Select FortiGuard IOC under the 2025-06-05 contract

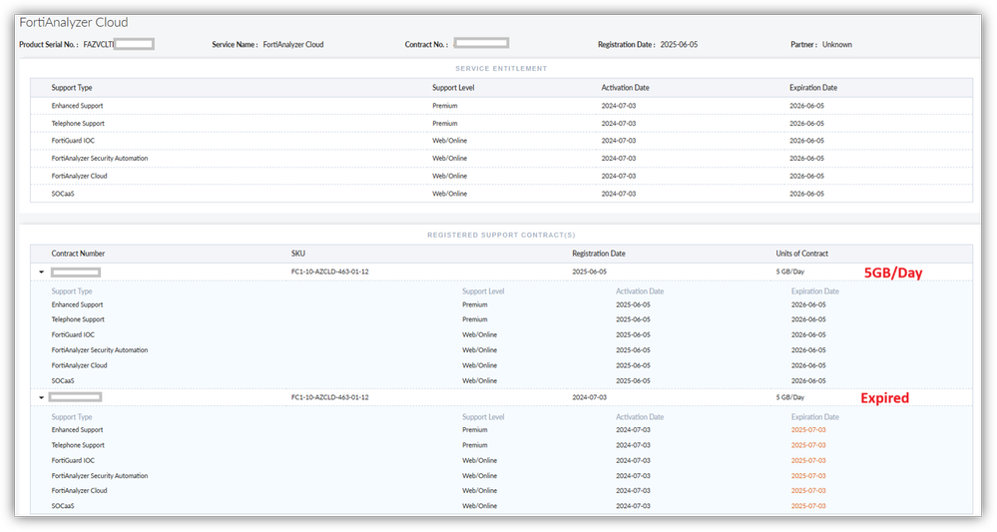click(73, 335)
